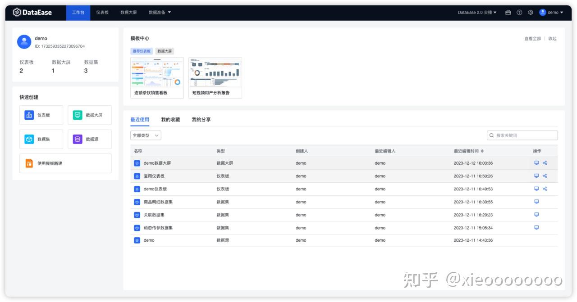This screenshot has width=577, height=302.
Task: Select the 数据大屏 template tag
Action: point(165,51)
